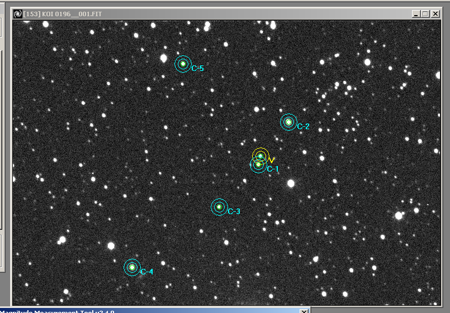Select the C-4 comparison star aperture

[x=132, y=267]
